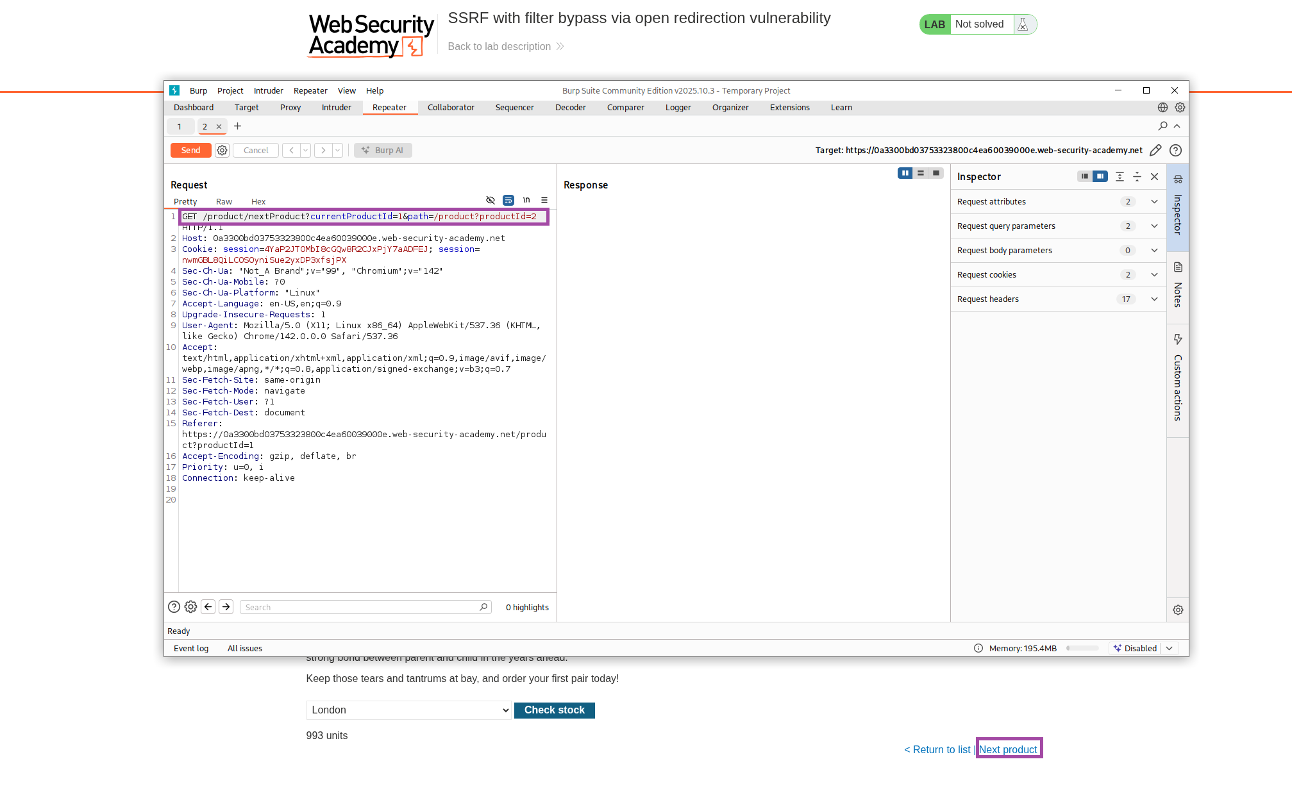Toggle hide non-printable characters eye icon
This screenshot has height=791, width=1292.
[x=491, y=200]
